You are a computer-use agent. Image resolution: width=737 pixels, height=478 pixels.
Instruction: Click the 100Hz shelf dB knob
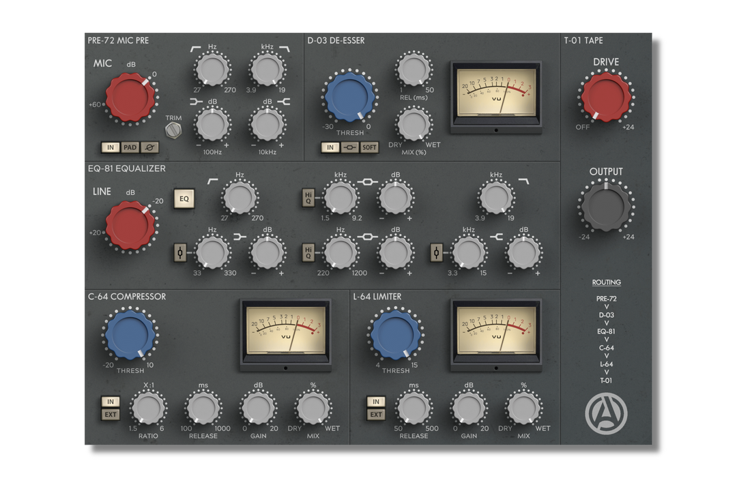212,124
